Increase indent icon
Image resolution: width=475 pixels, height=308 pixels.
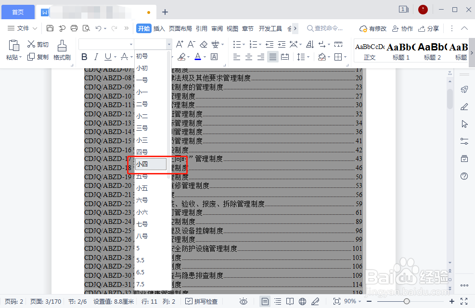[x=282, y=45]
